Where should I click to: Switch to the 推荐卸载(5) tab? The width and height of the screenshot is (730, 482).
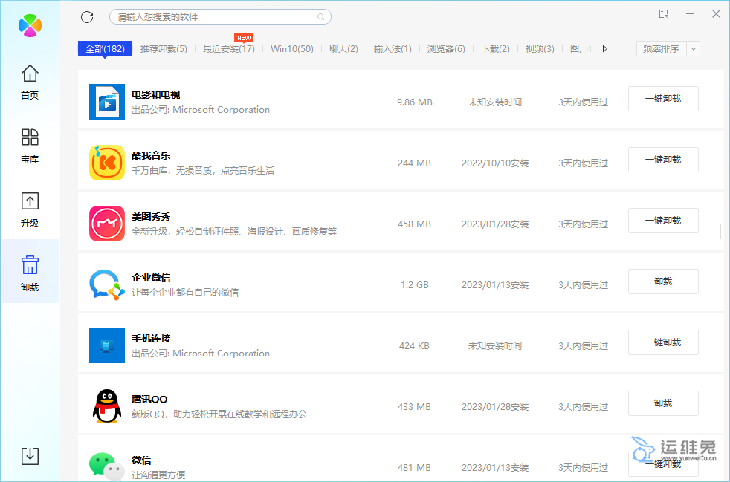[164, 49]
